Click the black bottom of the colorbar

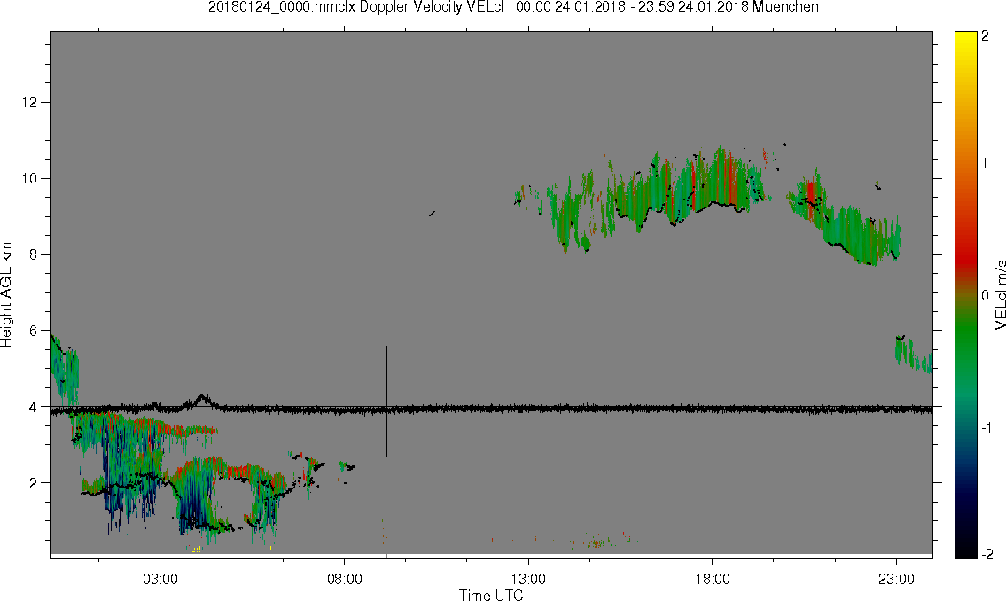tap(965, 549)
